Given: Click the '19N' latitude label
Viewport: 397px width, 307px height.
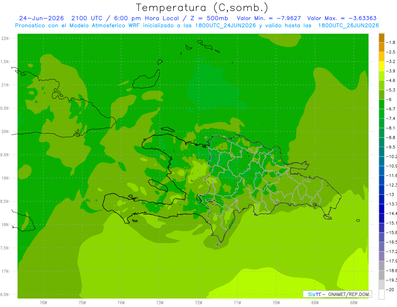Looking at the screenshot, I should pyautogui.click(x=5, y=178).
